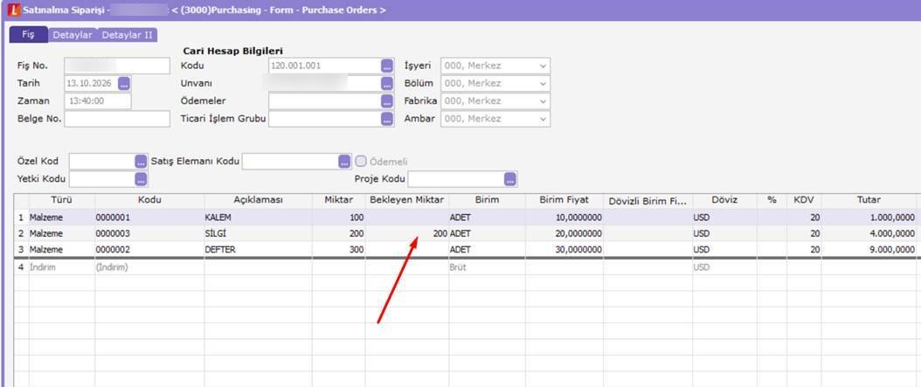Click the Unvanı lookup ellipsis button
The height and width of the screenshot is (387, 921).
386,83
